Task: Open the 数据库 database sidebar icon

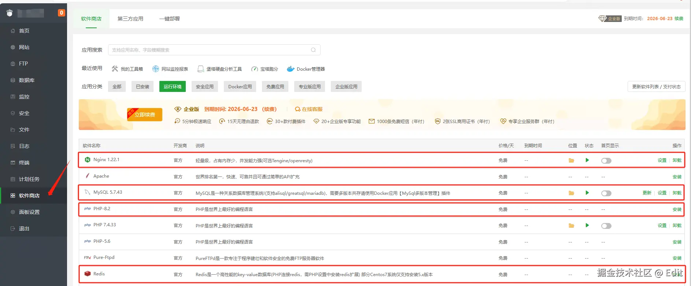Action: pos(13,80)
